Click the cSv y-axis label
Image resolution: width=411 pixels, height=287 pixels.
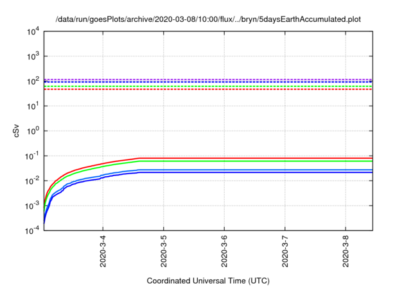pos(16,131)
